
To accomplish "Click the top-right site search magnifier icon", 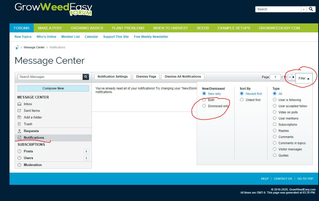I will click(311, 9).
